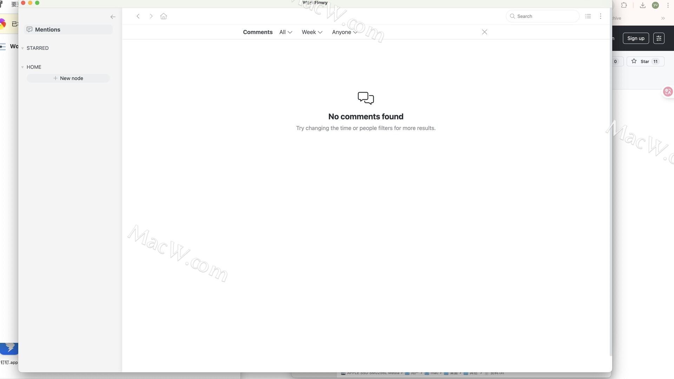Open the list view options icon

click(588, 16)
